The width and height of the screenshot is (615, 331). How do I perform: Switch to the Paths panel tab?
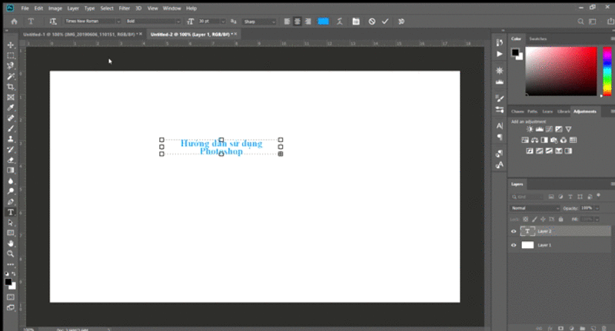tap(532, 111)
